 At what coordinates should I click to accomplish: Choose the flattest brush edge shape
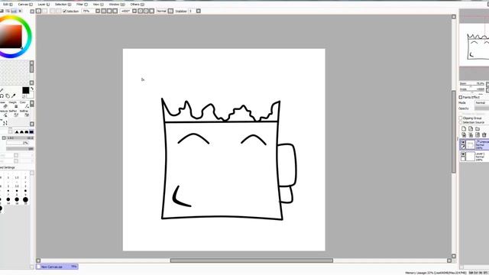(17, 132)
